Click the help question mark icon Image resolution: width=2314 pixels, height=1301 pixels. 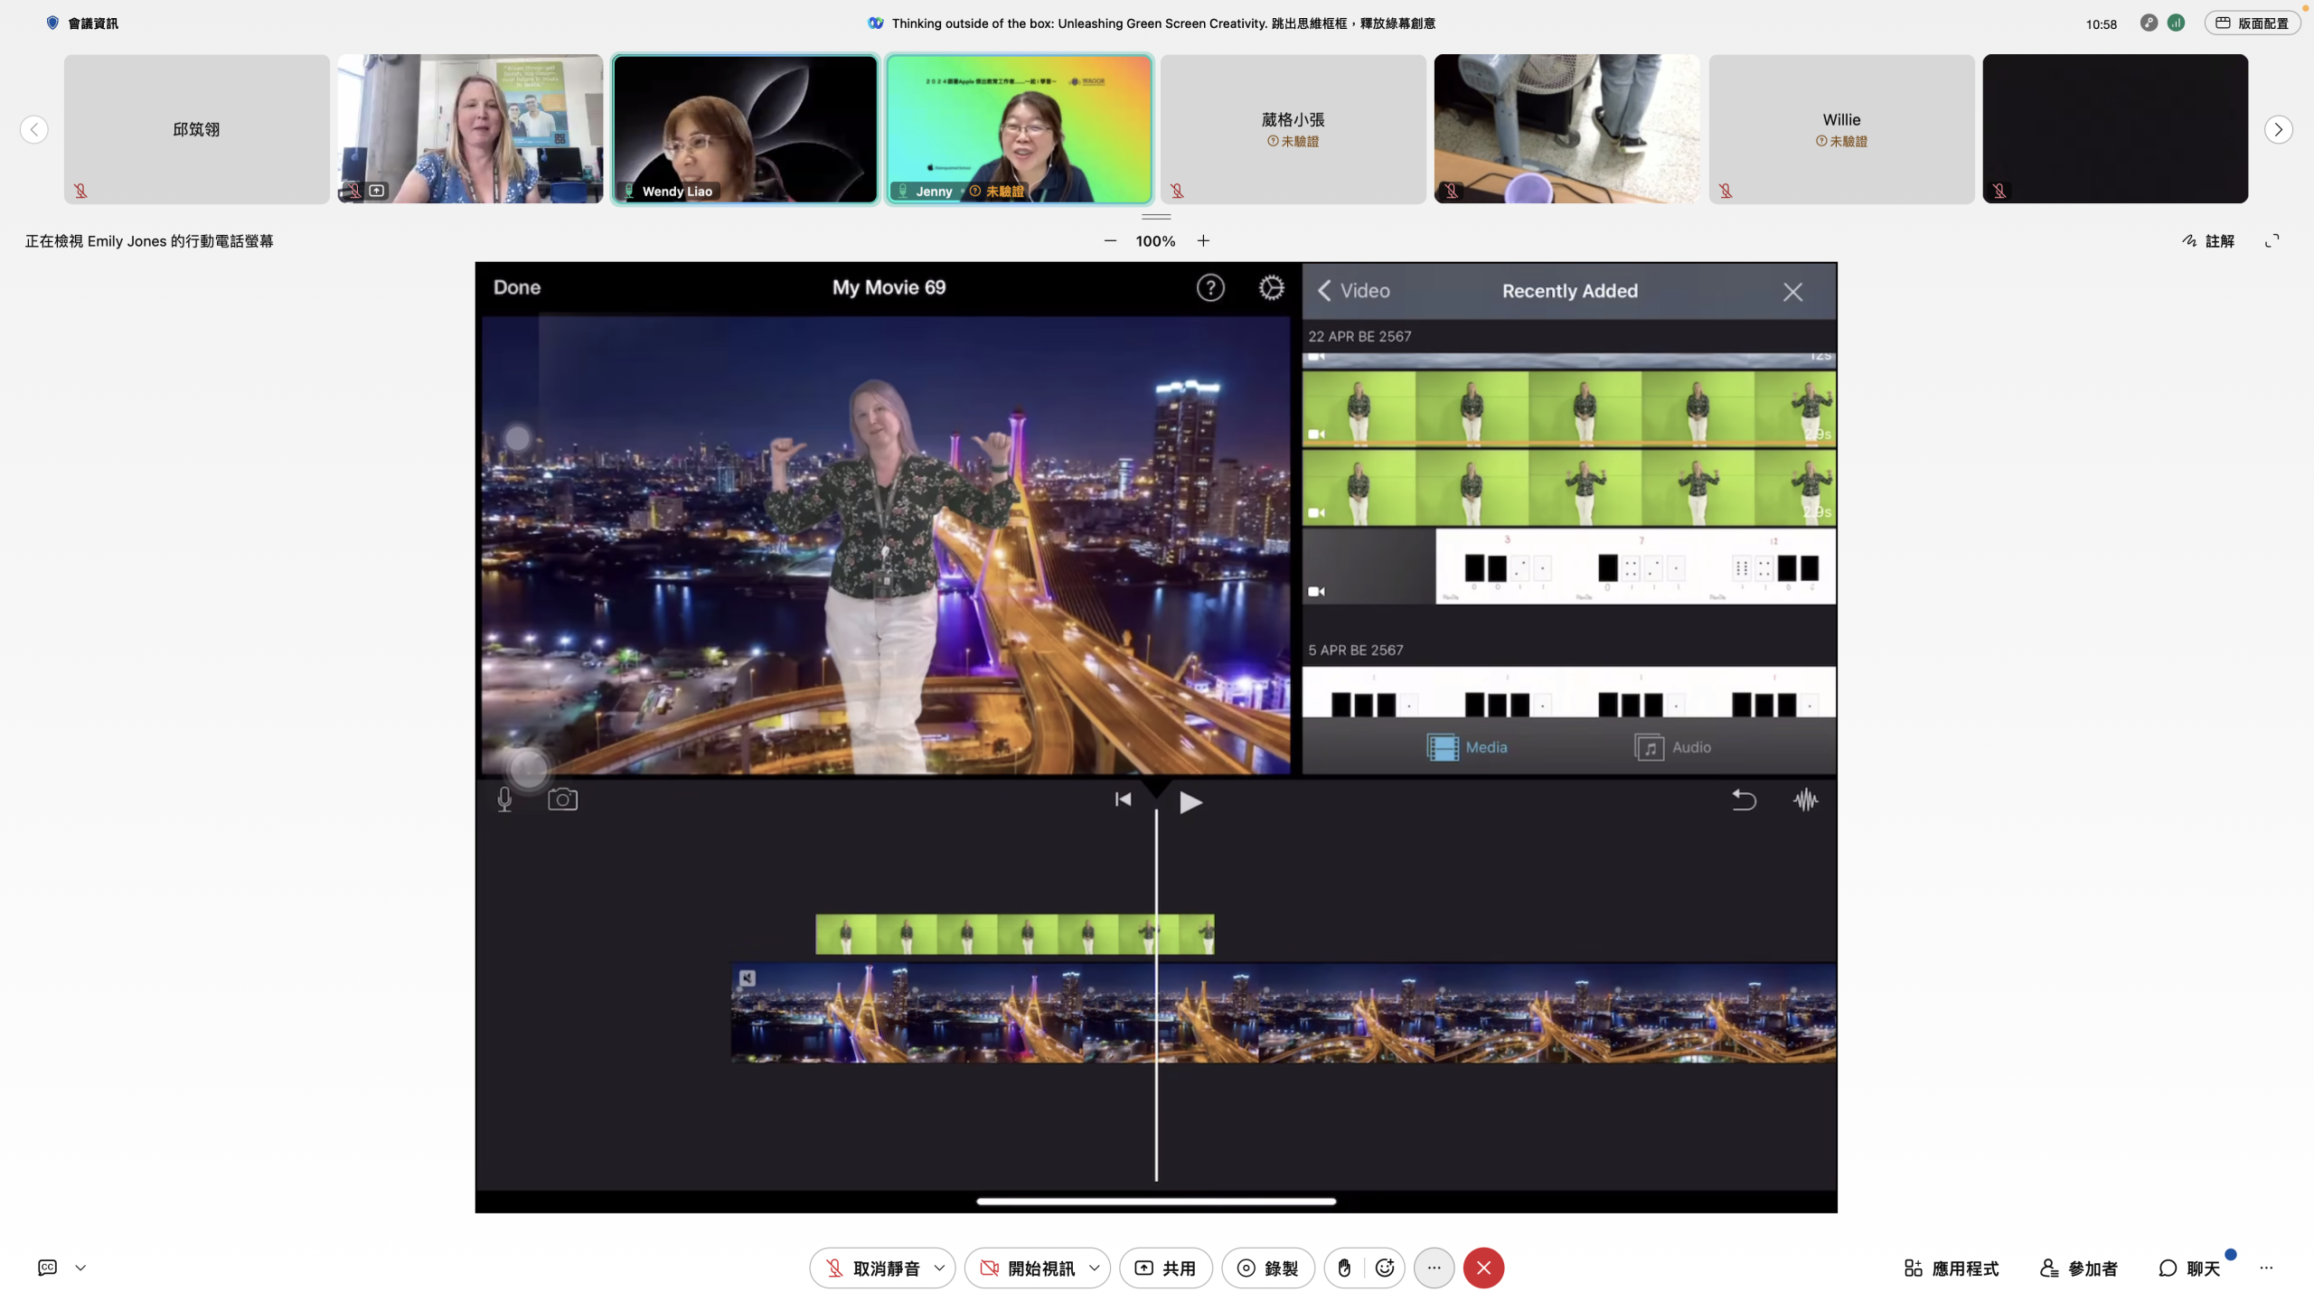(x=1210, y=287)
